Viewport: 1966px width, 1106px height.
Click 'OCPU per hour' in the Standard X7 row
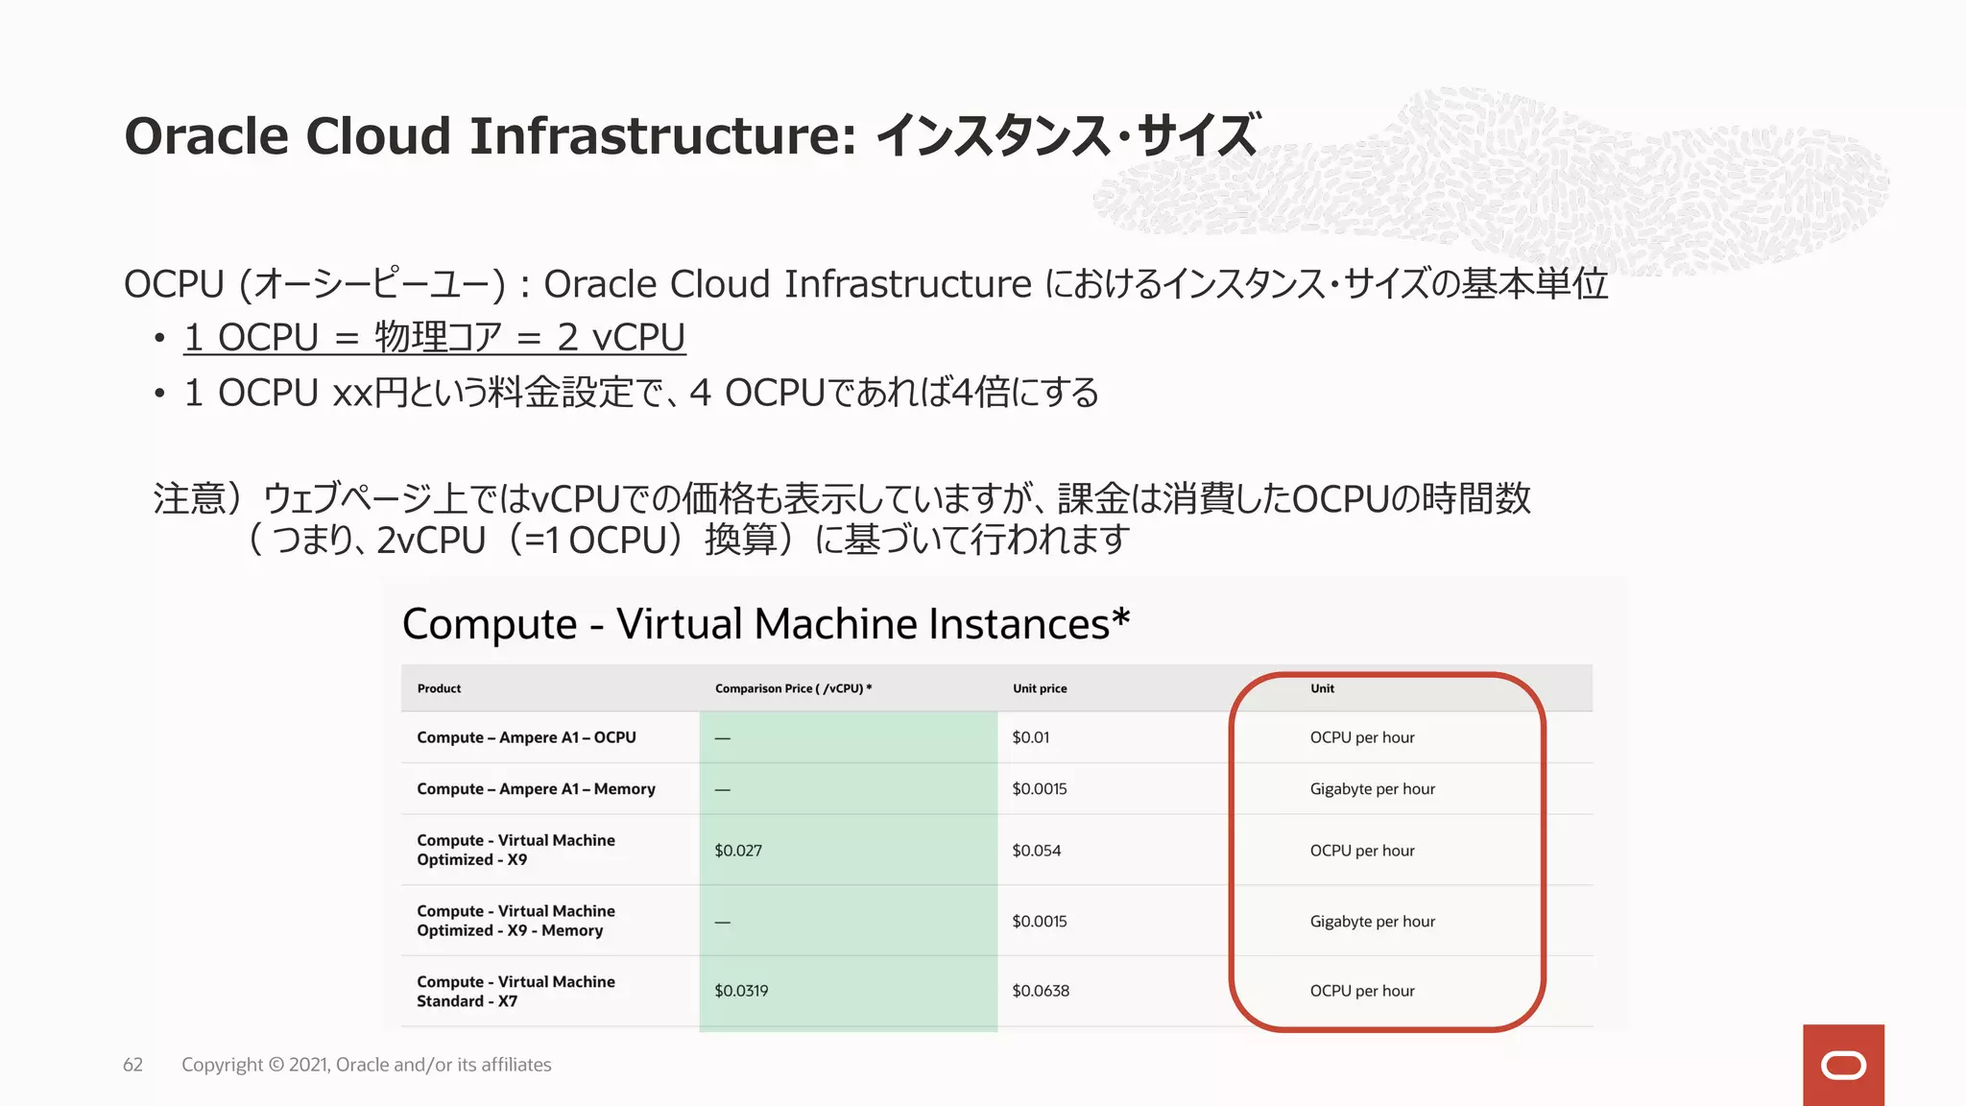click(1362, 991)
